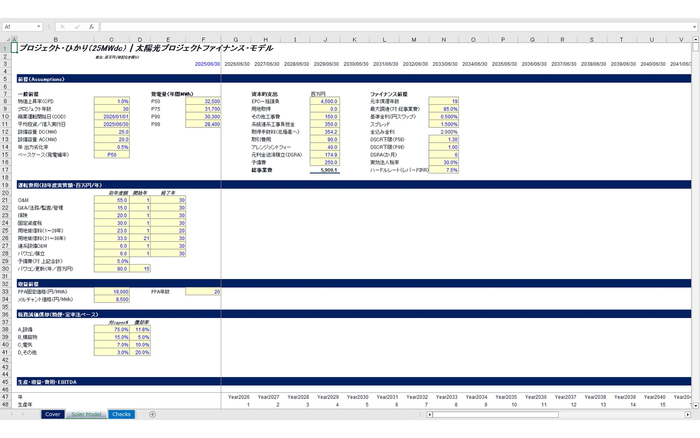This screenshot has width=700, height=438.
Task: Click the PPA fixed price cell 19,000
Action: (112, 292)
